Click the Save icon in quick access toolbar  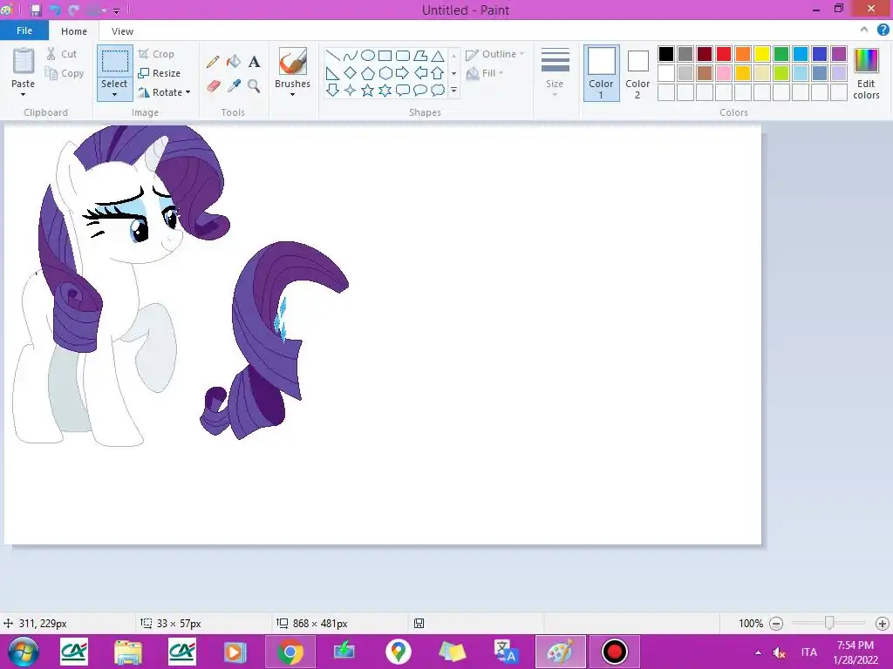tap(36, 10)
